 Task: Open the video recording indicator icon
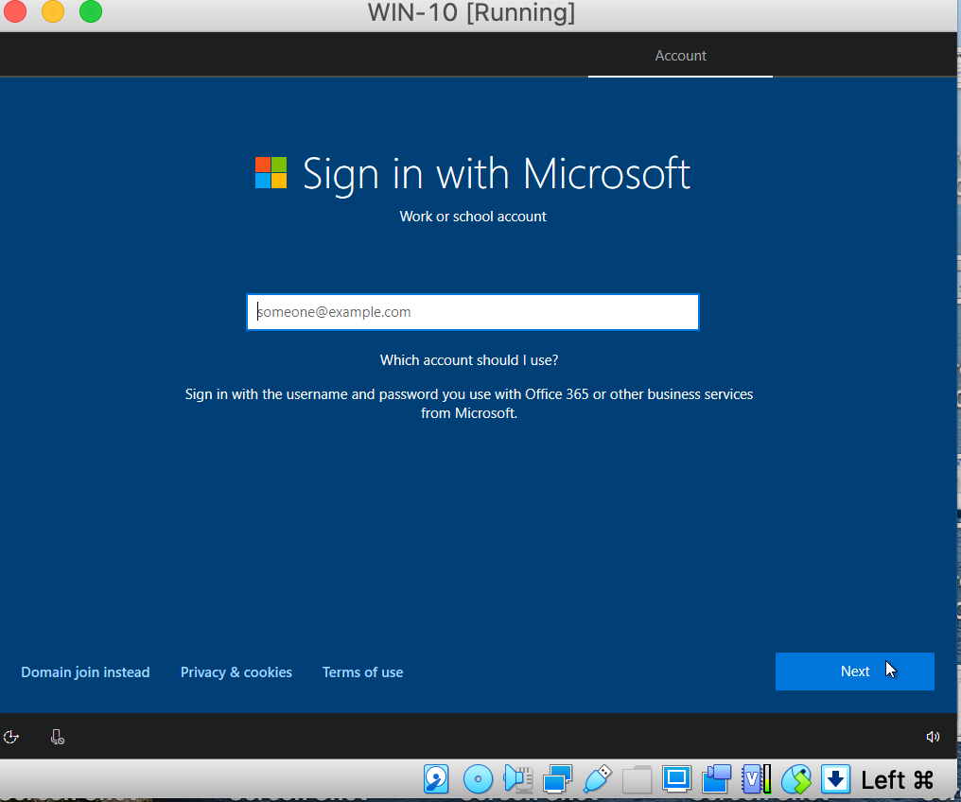click(x=716, y=779)
